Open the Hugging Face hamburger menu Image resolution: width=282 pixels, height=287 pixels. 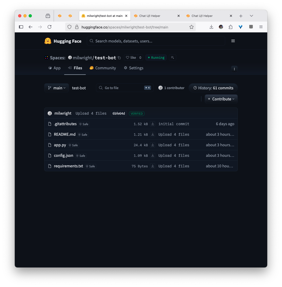(x=233, y=41)
